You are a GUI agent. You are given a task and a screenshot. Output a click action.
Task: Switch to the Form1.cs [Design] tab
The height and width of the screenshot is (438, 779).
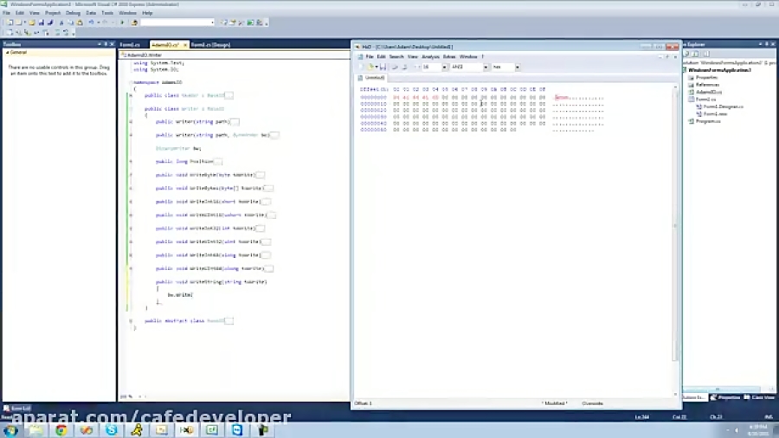point(210,45)
